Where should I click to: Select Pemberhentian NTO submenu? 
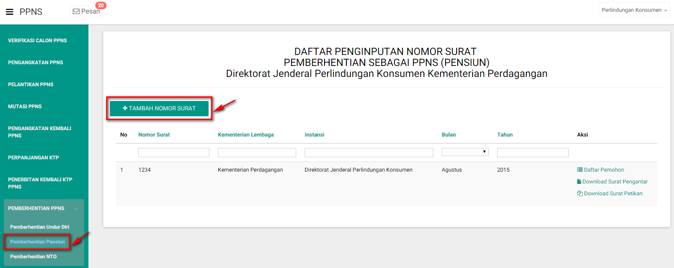33,257
